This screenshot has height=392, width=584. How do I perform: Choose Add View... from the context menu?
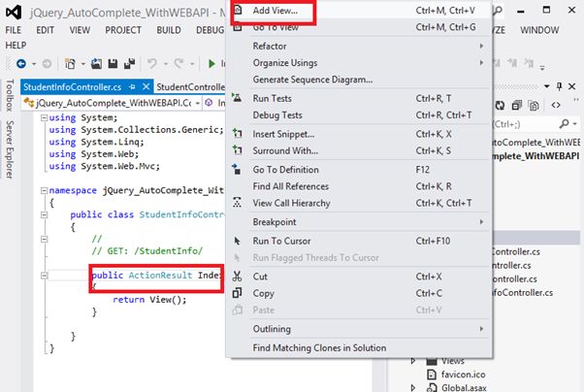(x=360, y=11)
